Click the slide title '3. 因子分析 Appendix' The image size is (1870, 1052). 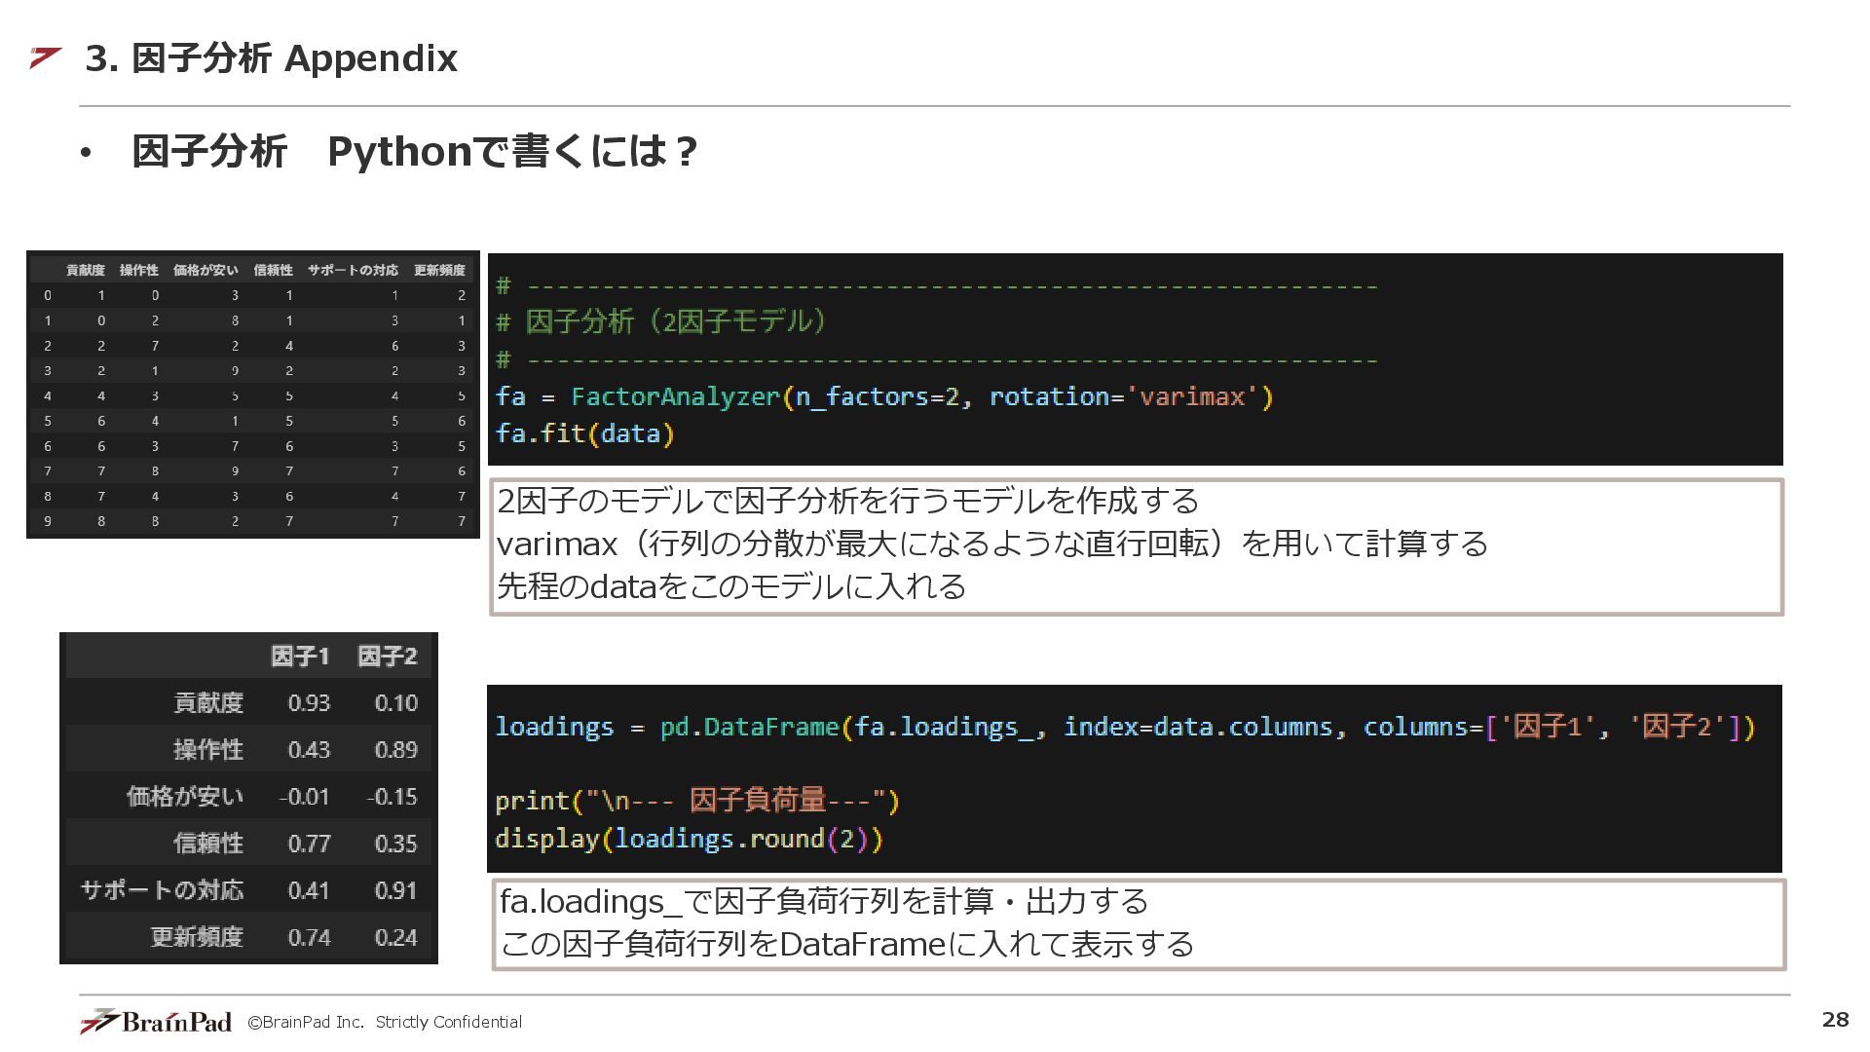(271, 58)
